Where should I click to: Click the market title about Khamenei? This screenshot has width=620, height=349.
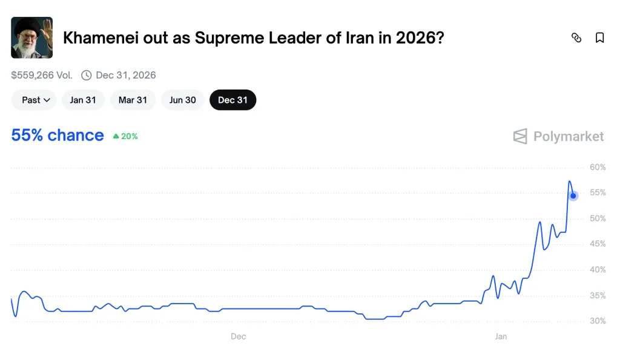253,38
